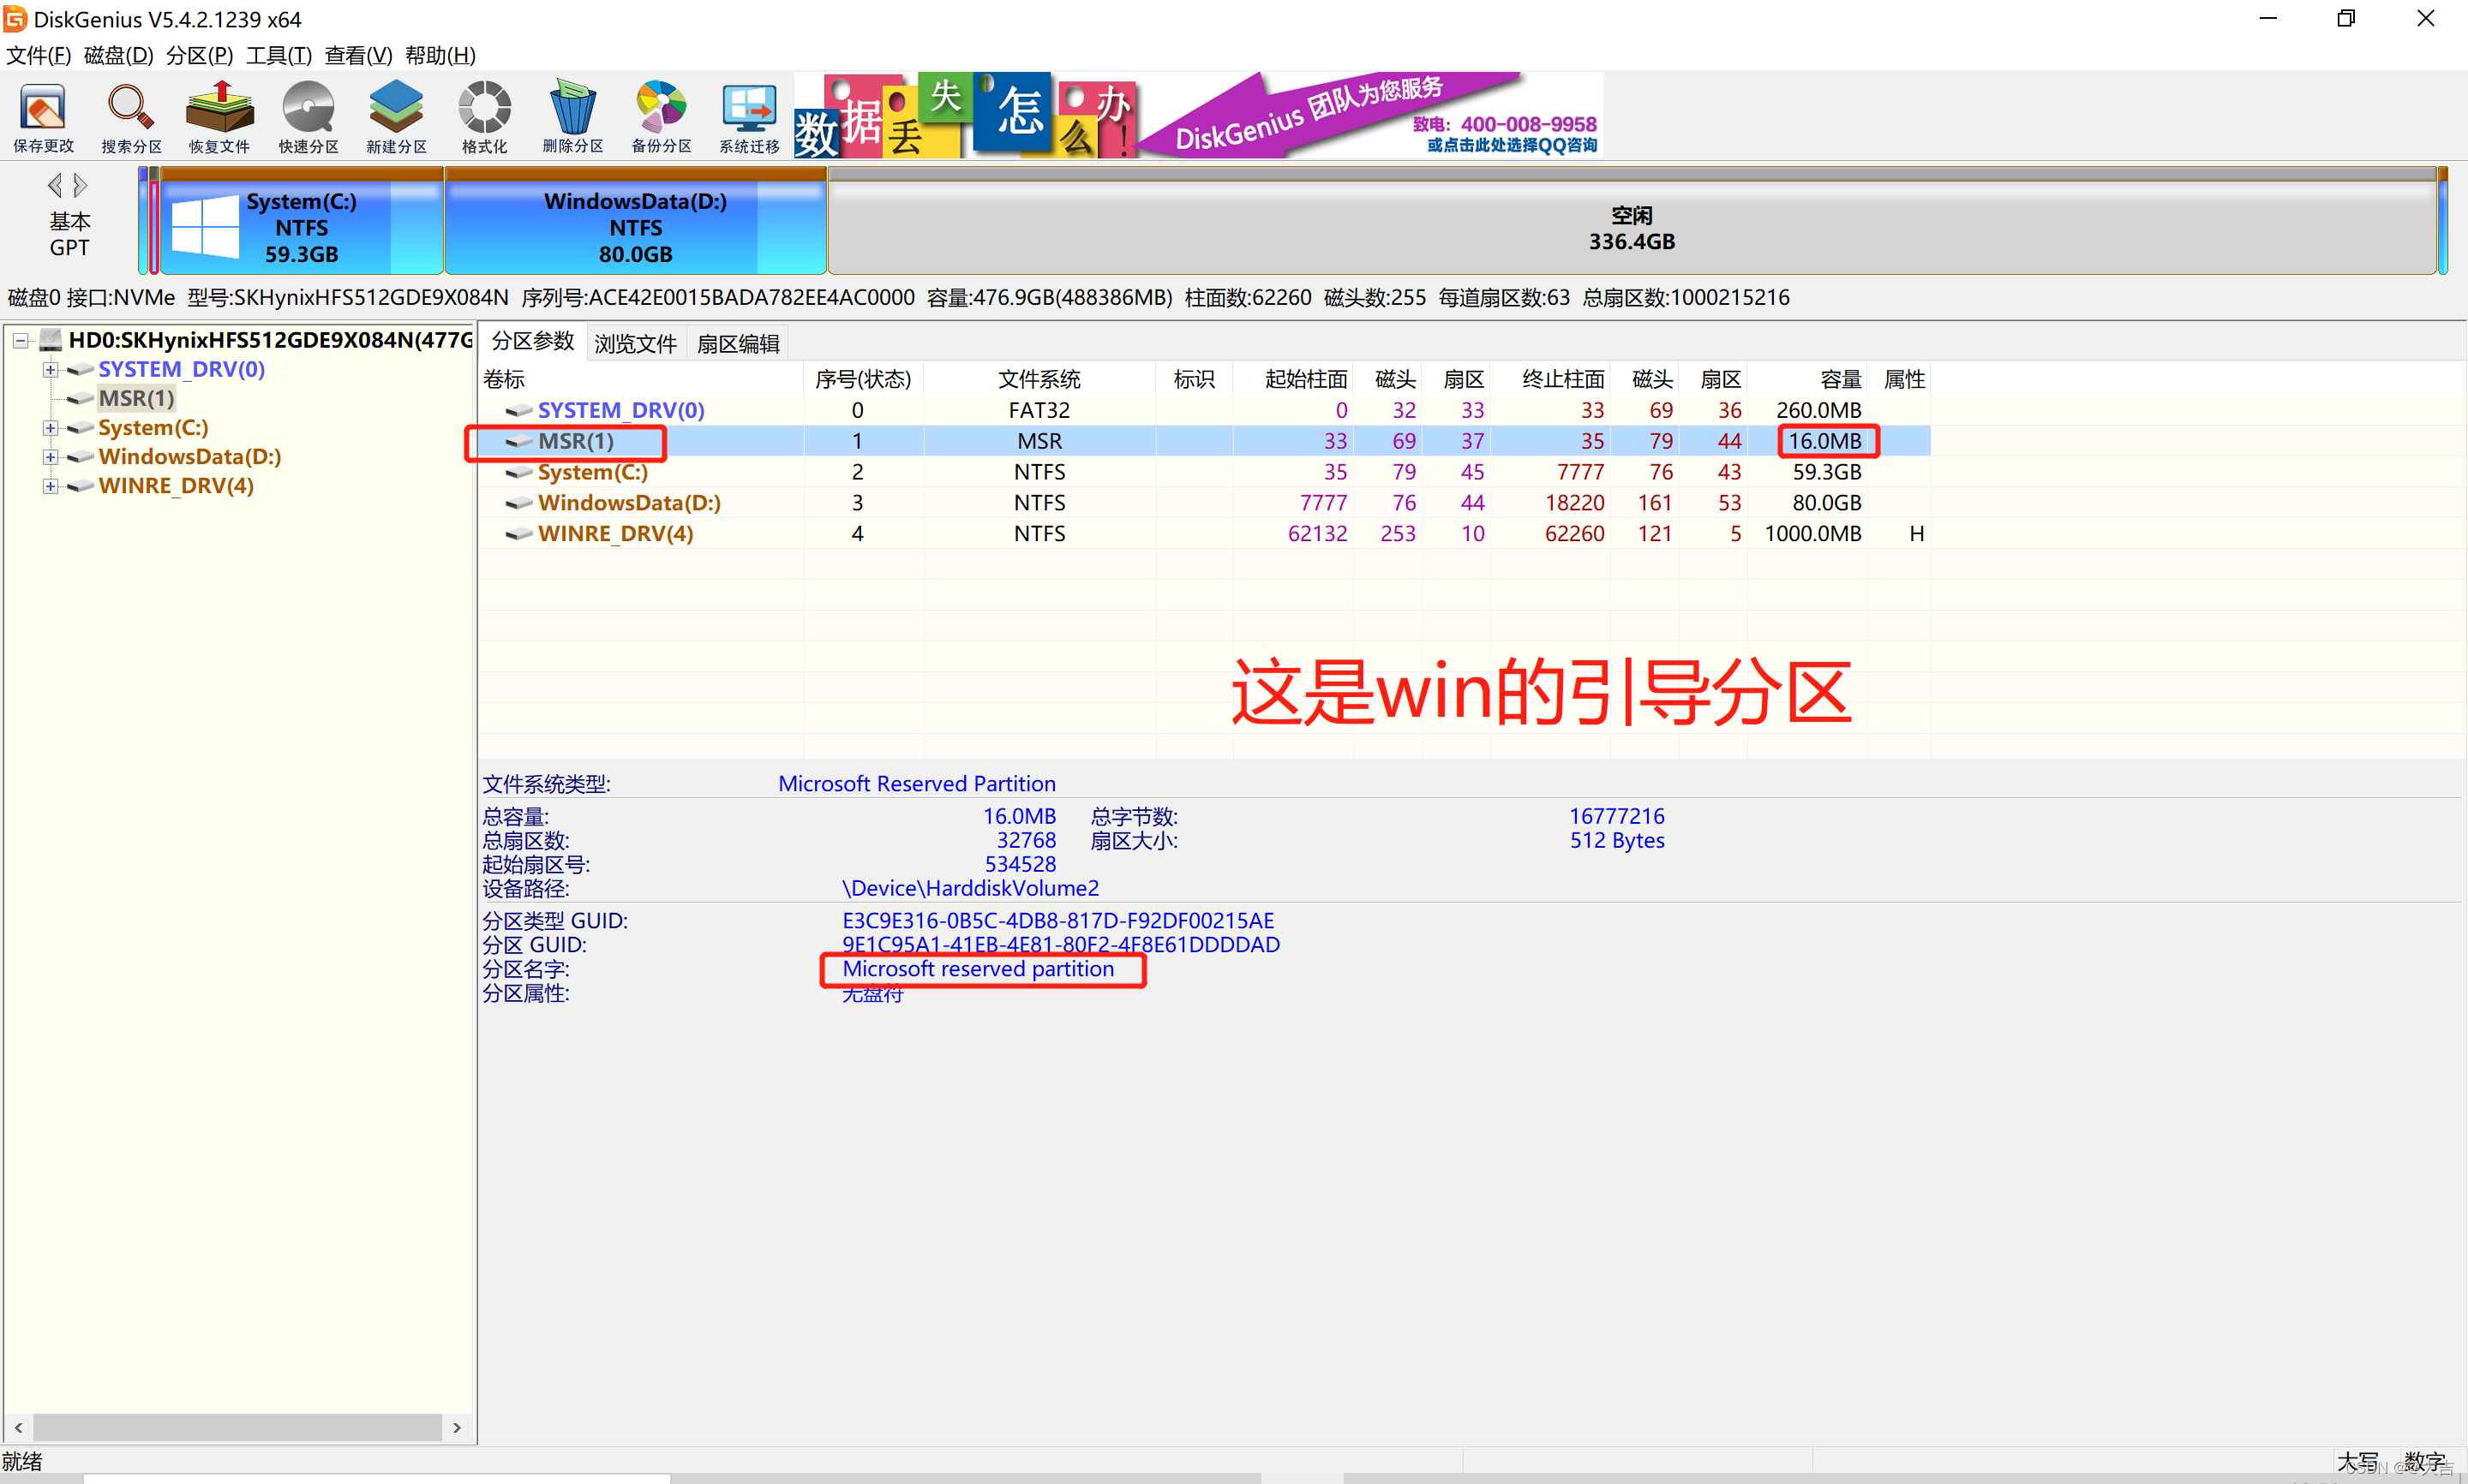Click the 序号(状态) column header
Screen dimensions: 2468x1484
coord(863,380)
